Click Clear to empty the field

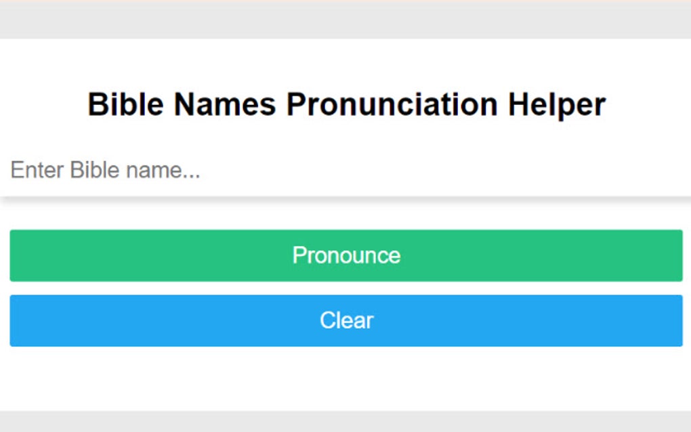pos(345,320)
